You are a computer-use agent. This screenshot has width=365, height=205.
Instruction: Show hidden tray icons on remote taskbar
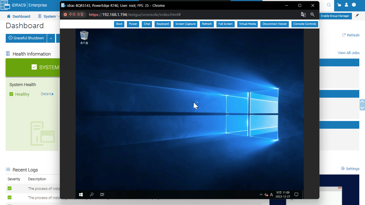[261, 195]
